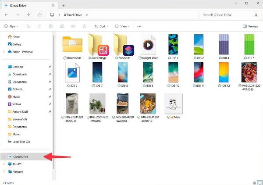Close the iCloud Drive tab
Screen dimensions: 263x185
53,6
